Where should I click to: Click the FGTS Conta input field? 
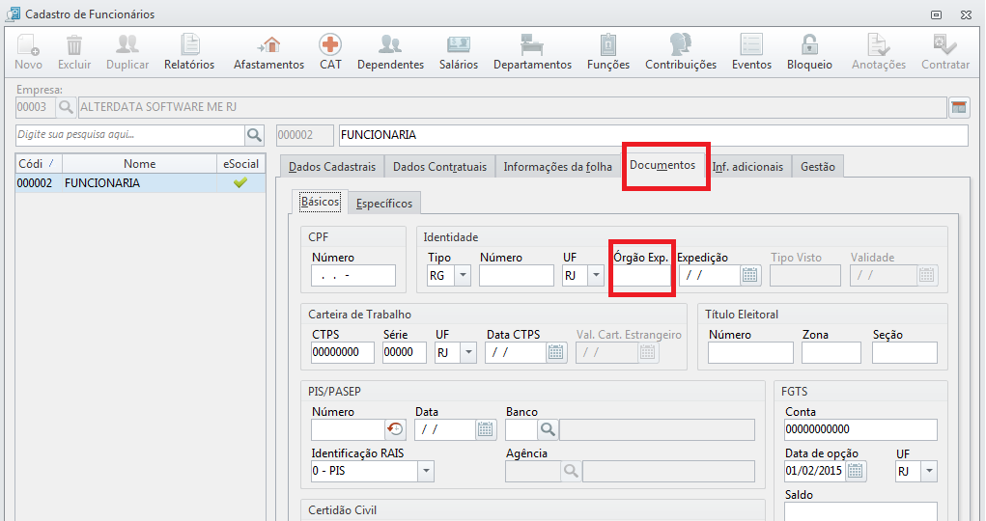860,430
